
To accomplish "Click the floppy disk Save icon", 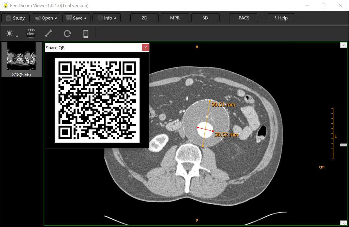I will pyautogui.click(x=69, y=18).
